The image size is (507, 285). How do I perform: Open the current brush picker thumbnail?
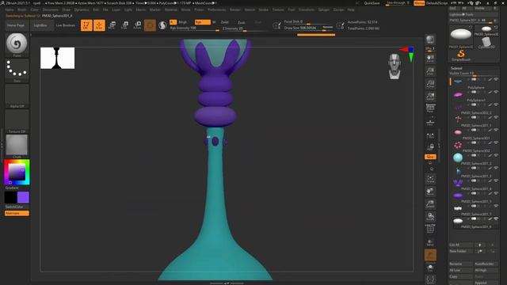[17, 44]
